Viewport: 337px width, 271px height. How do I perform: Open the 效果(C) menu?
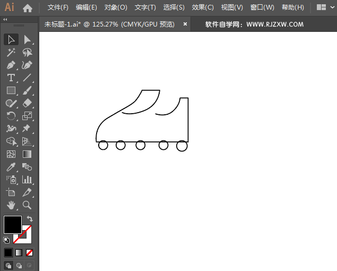(x=203, y=7)
